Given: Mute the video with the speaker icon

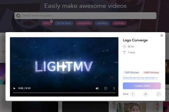Looking at the screenshot, I should pyautogui.click(x=97, y=88).
